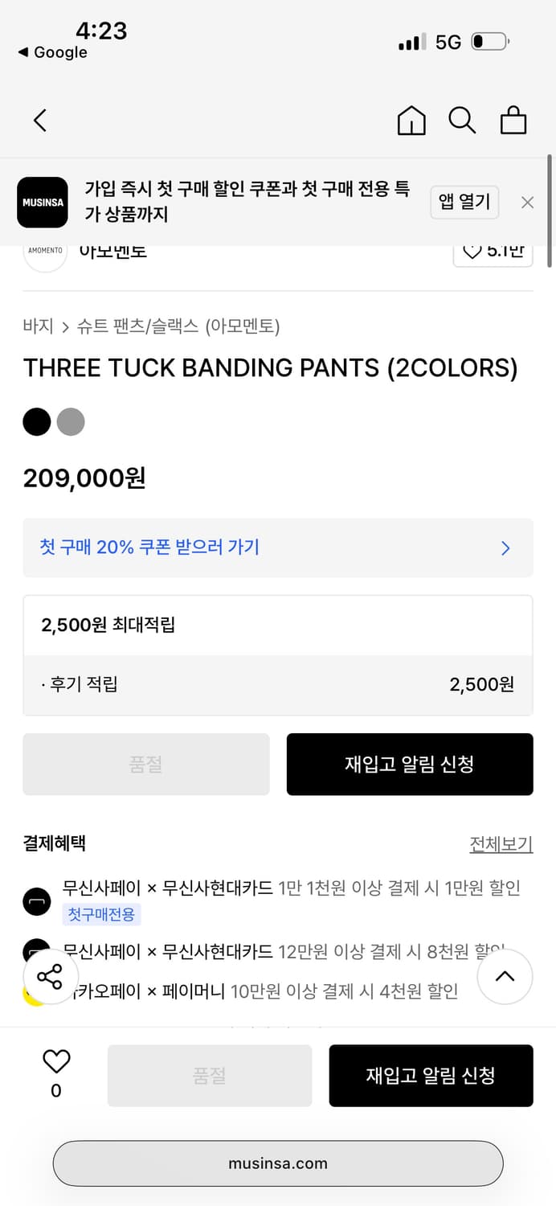Open the shopping bag icon
The height and width of the screenshot is (1206, 556).
[513, 121]
